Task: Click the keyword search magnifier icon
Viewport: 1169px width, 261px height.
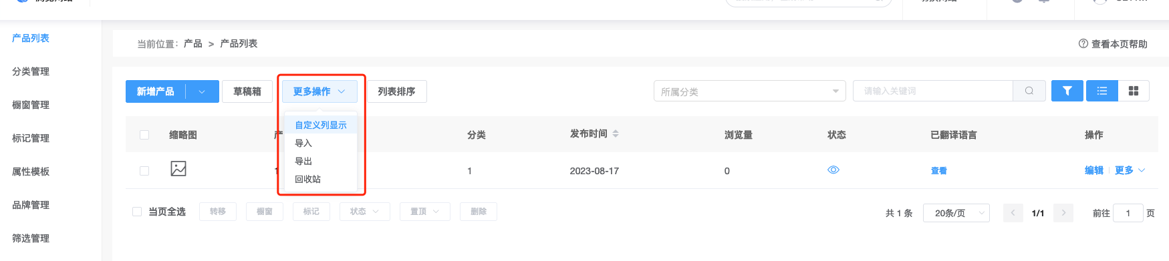Action: (x=1029, y=91)
